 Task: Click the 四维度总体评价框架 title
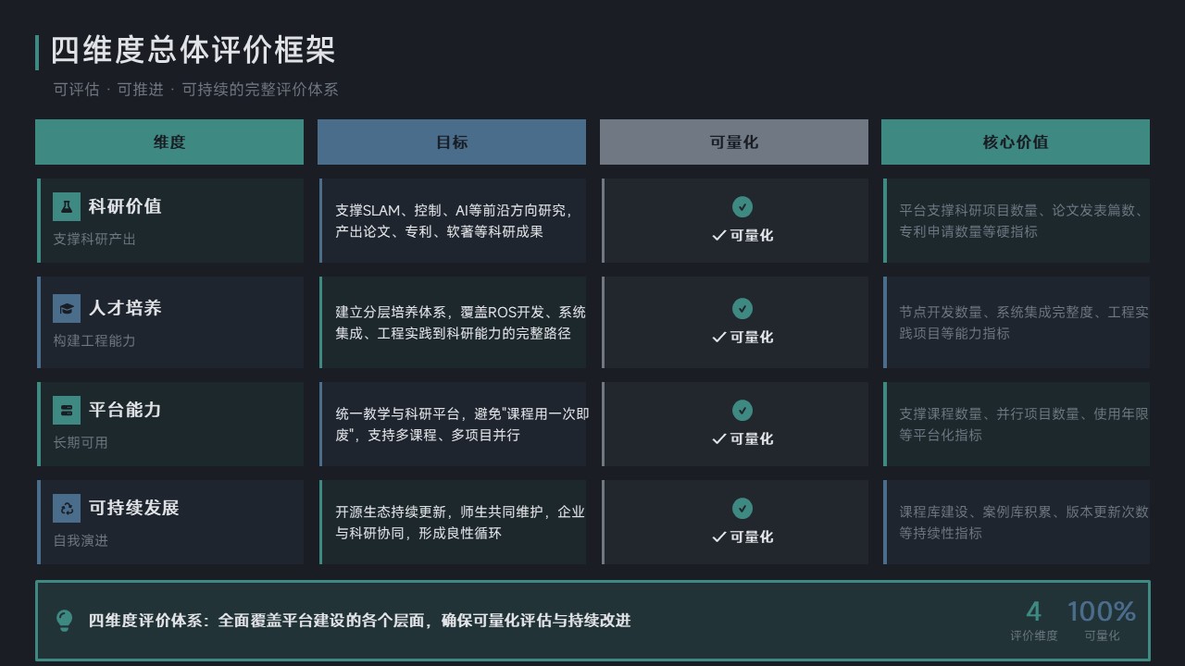click(x=193, y=51)
